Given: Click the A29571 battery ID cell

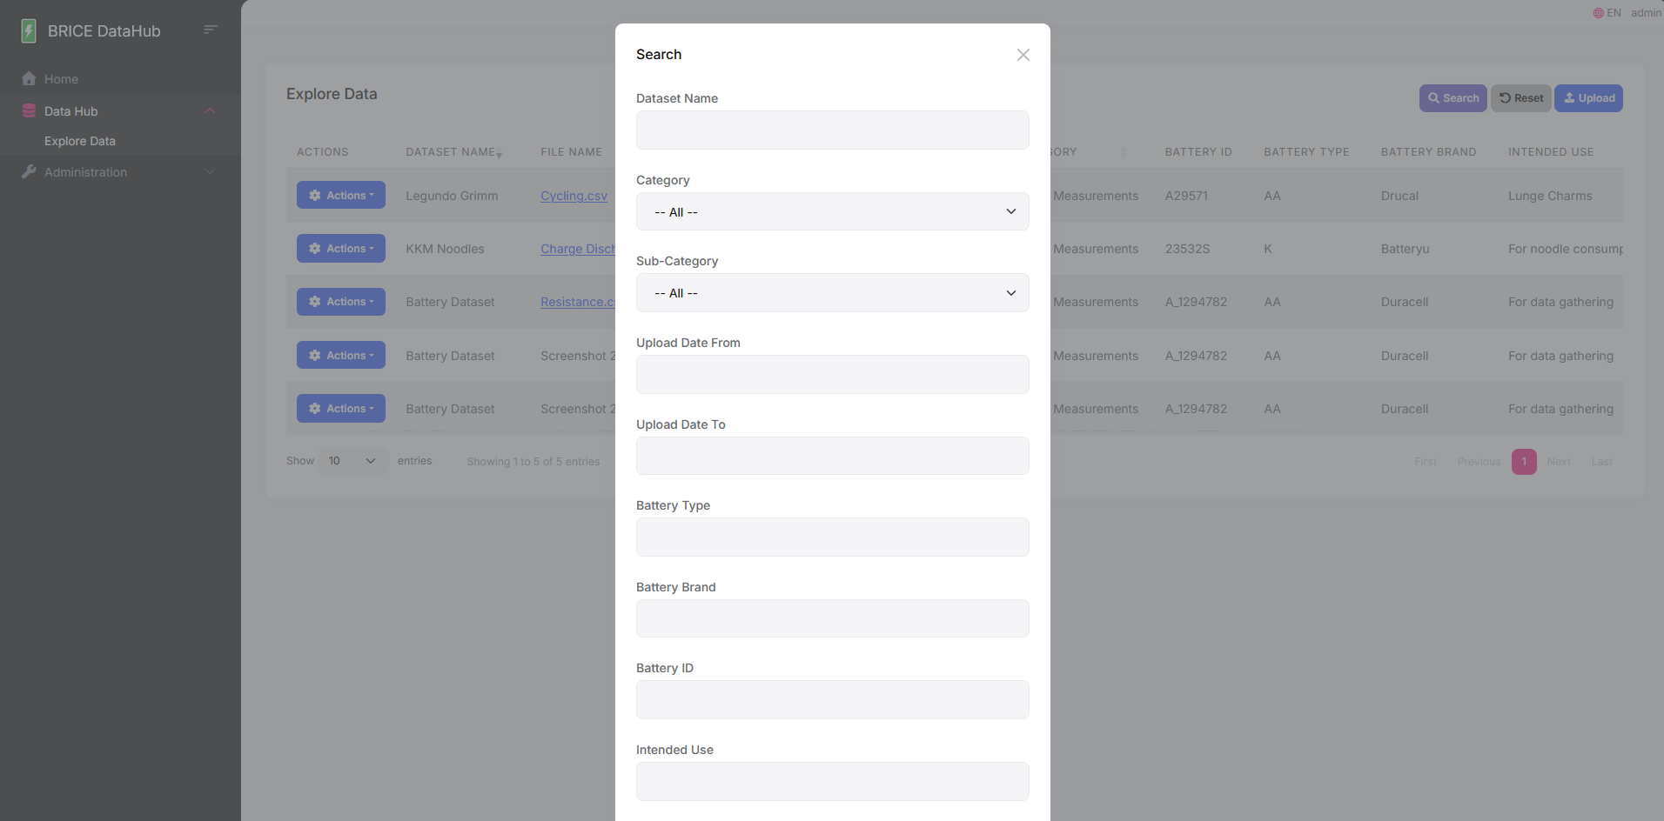Looking at the screenshot, I should (x=1186, y=196).
